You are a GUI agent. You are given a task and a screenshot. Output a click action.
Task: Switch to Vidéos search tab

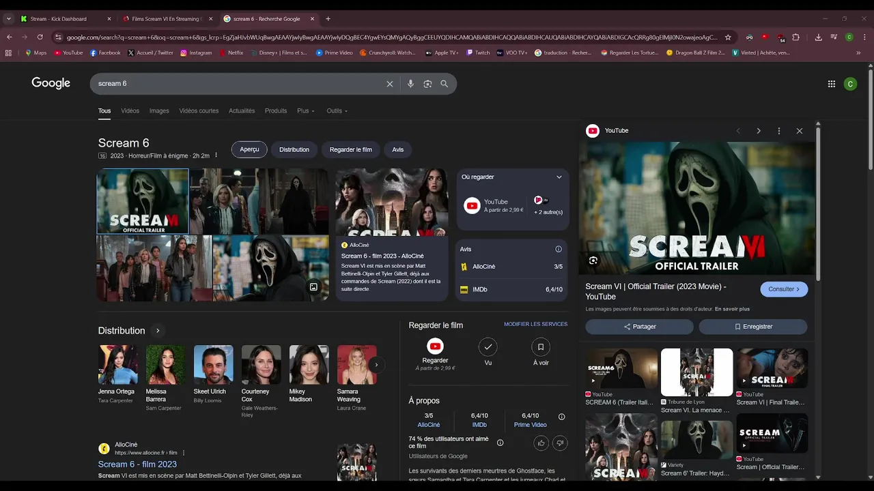click(130, 110)
